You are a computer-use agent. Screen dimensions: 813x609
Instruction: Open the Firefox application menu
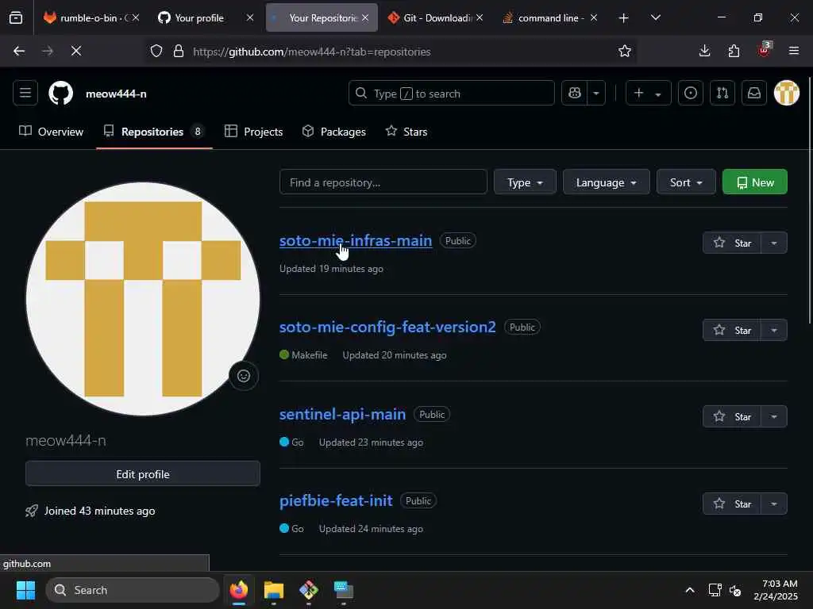click(x=794, y=51)
